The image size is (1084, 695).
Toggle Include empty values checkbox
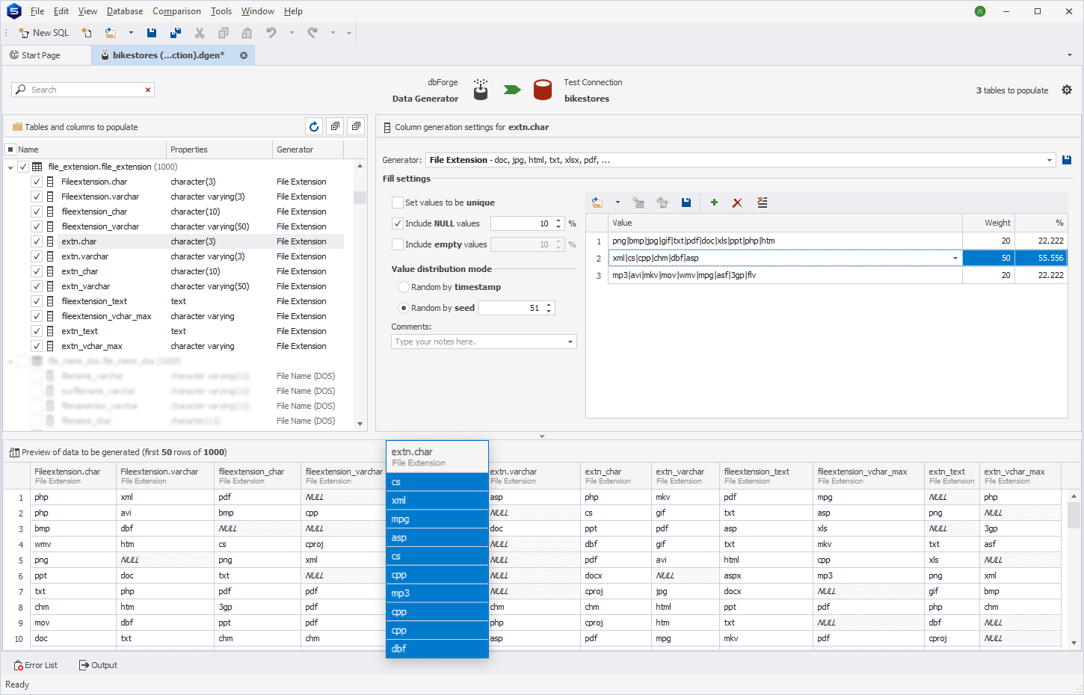coord(398,244)
